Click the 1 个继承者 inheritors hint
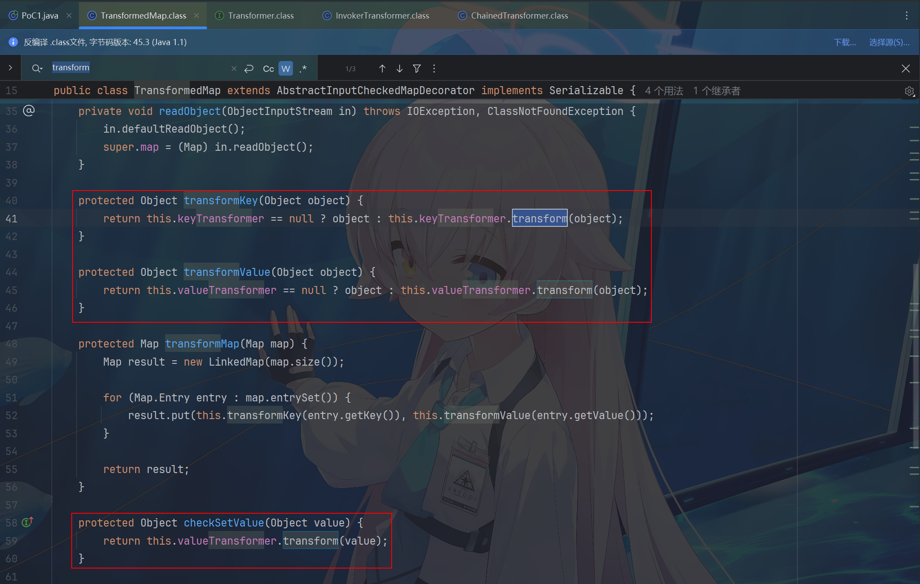This screenshot has width=920, height=584. coord(717,91)
